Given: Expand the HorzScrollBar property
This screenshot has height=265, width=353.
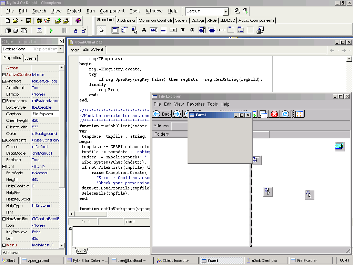Looking at the screenshot, I should (4, 219).
